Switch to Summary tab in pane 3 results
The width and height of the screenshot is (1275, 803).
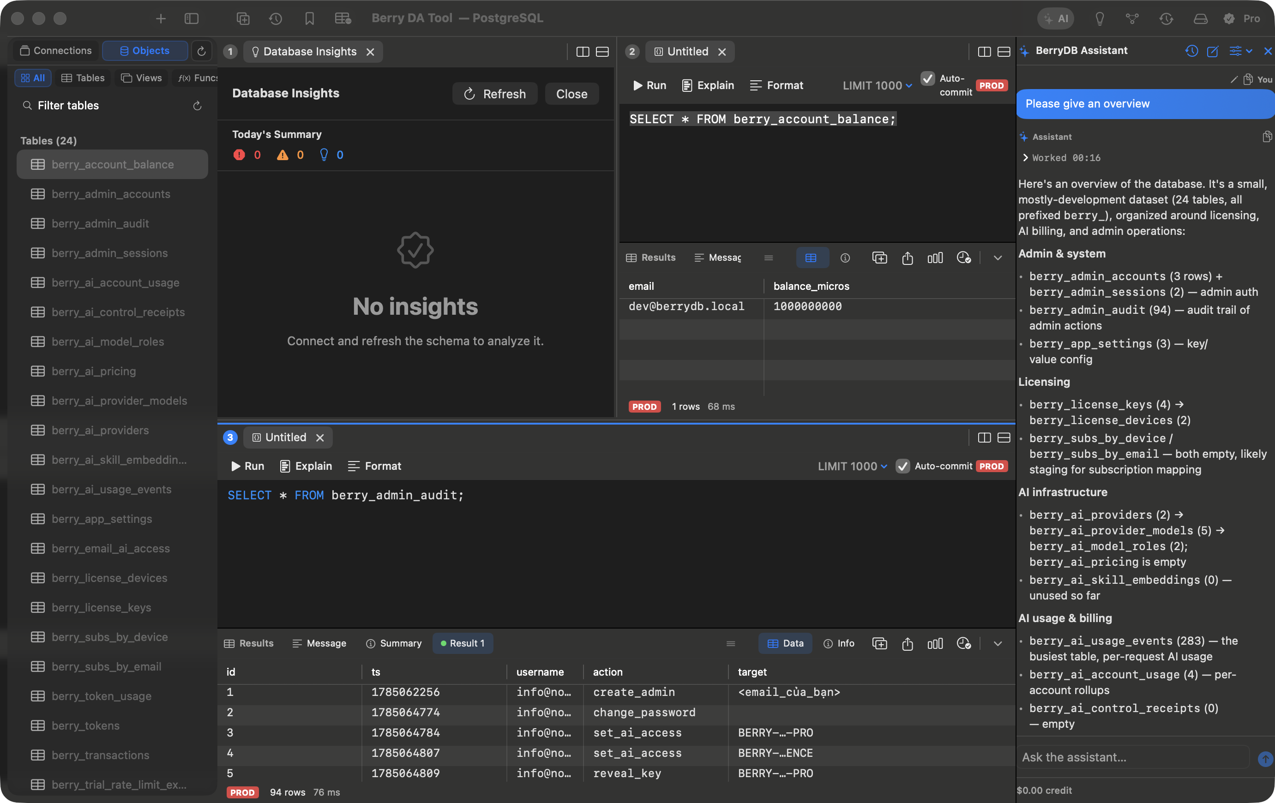click(393, 643)
